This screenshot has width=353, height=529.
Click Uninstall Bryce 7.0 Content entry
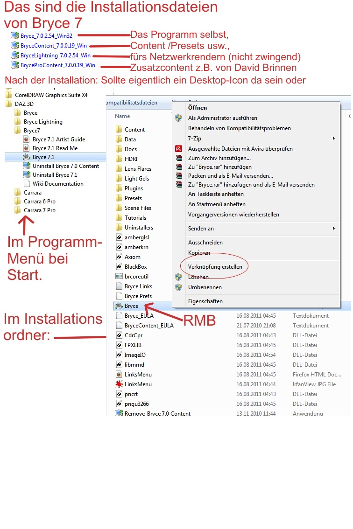point(61,166)
